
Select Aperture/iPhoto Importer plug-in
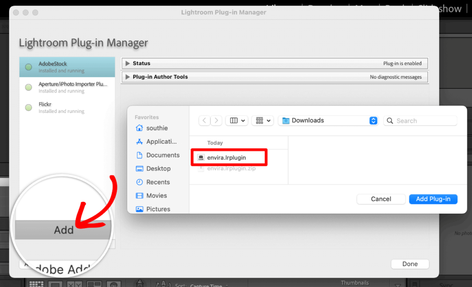pos(67,87)
